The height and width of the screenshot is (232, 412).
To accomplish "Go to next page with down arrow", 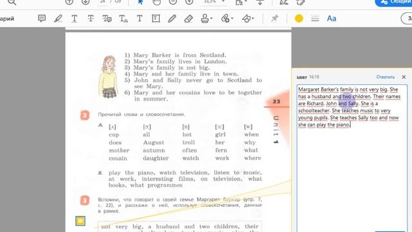I will [x=86, y=2].
